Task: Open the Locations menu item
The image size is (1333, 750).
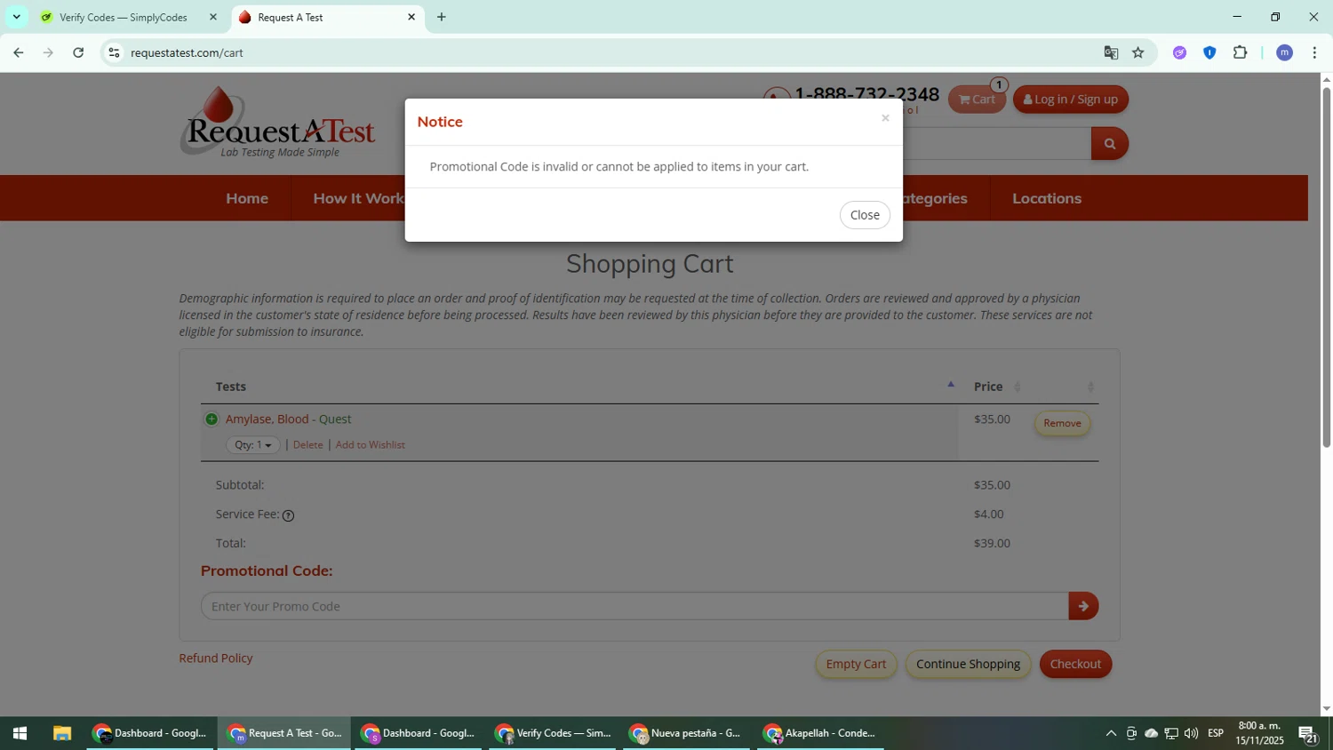Action: (1047, 198)
